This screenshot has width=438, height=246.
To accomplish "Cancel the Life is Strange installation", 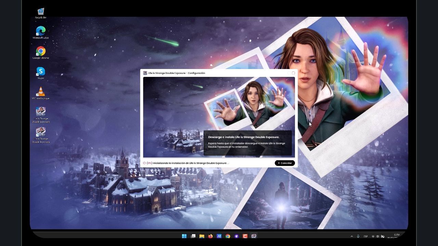I will click(285, 163).
